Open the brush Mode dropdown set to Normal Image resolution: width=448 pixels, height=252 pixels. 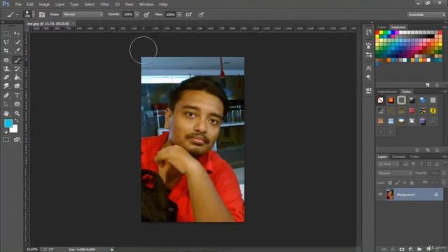tap(83, 14)
